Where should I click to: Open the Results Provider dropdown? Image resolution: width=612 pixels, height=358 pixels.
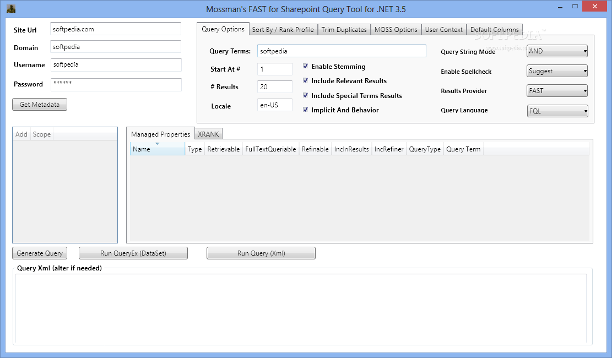tap(557, 90)
